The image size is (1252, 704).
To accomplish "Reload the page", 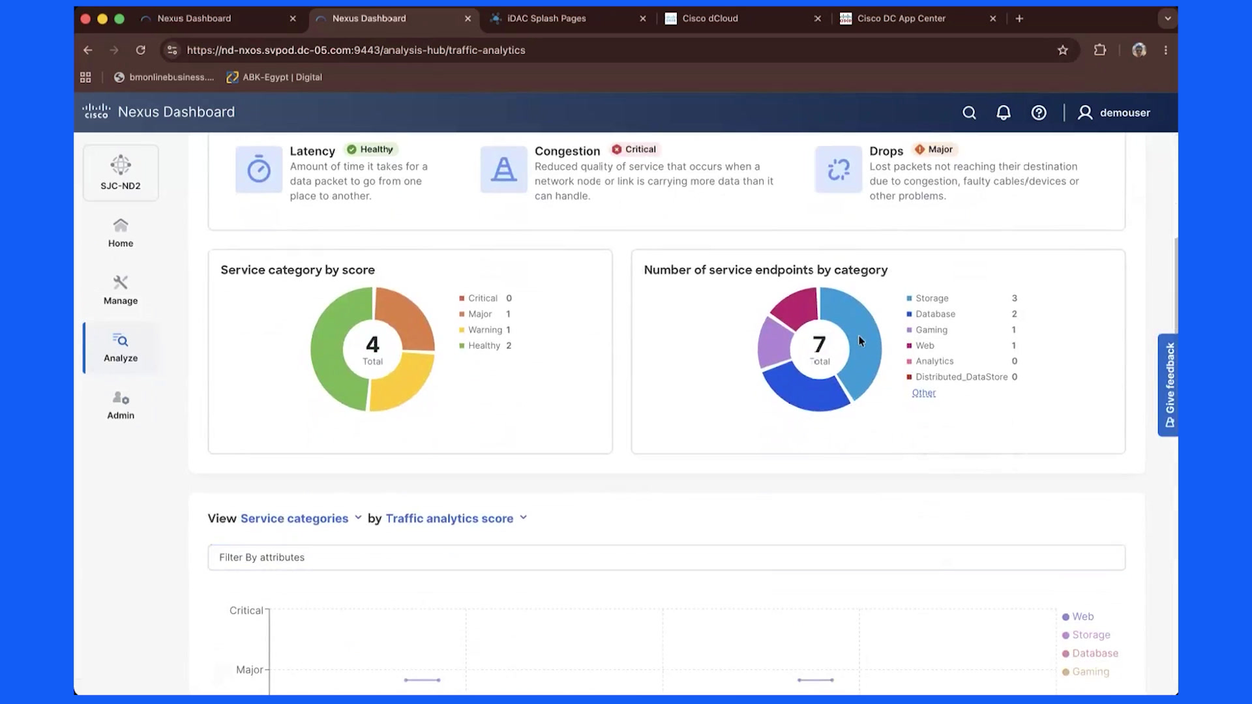I will [140, 50].
